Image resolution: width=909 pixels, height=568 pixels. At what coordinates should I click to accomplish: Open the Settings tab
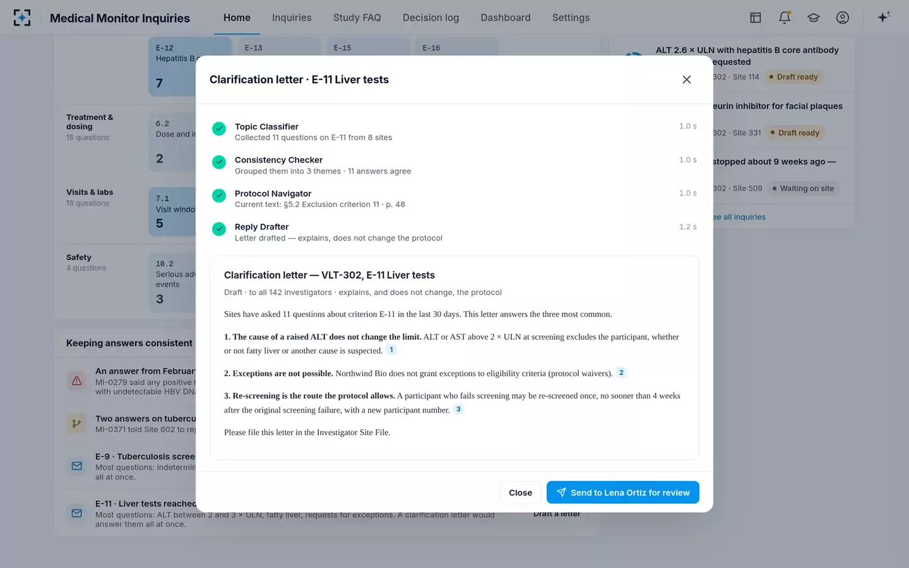[x=571, y=18]
